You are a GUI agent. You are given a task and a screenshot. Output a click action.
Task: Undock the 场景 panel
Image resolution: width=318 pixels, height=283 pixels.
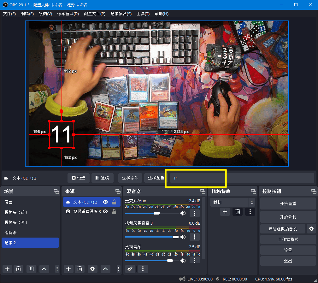click(56, 191)
